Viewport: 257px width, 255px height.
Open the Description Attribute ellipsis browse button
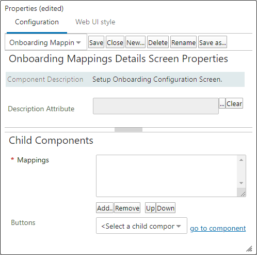[x=222, y=103]
